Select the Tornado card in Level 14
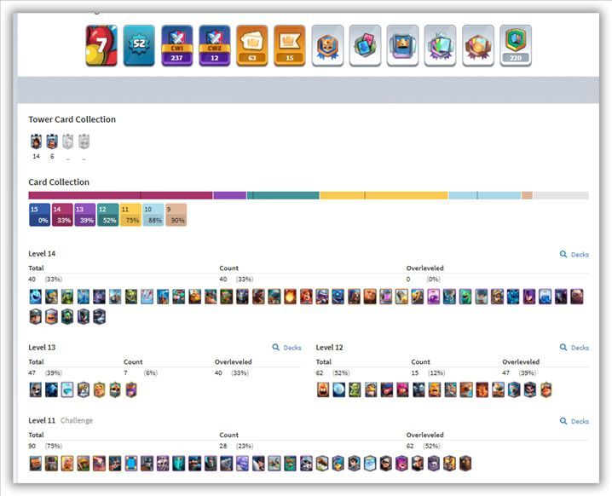 click(x=449, y=297)
